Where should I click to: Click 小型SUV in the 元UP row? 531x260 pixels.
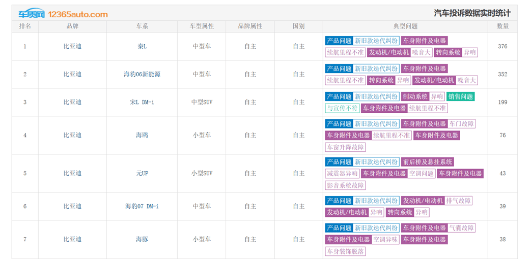[202, 174]
